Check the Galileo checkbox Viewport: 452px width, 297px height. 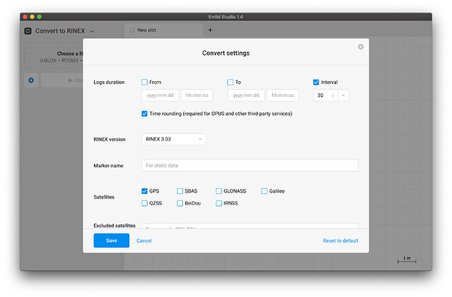pos(264,191)
